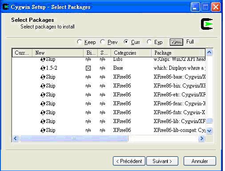Click the New column header
The height and width of the screenshot is (171, 225).
point(58,53)
